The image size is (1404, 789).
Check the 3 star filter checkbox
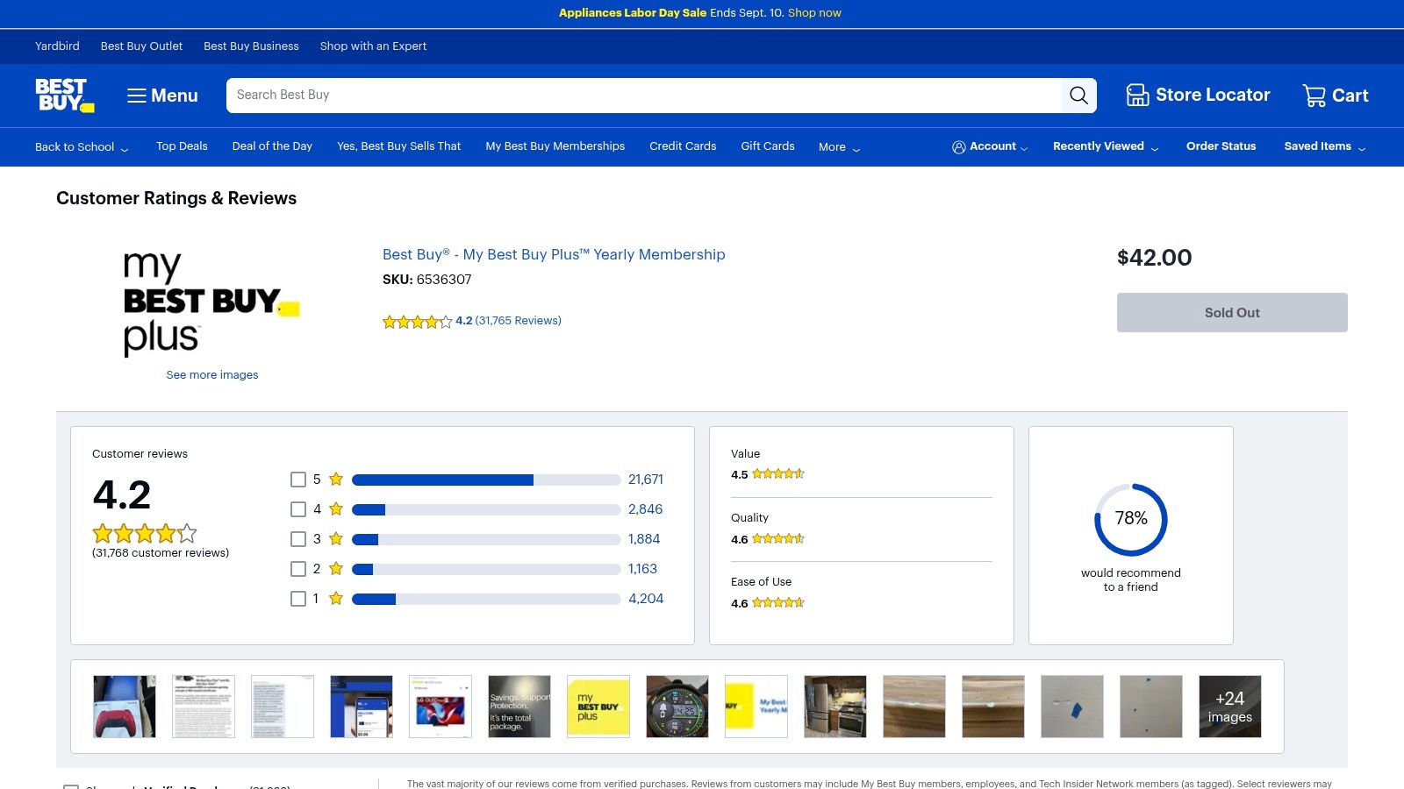298,539
